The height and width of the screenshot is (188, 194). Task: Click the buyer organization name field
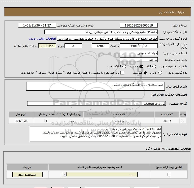pyautogui.click(x=101, y=32)
